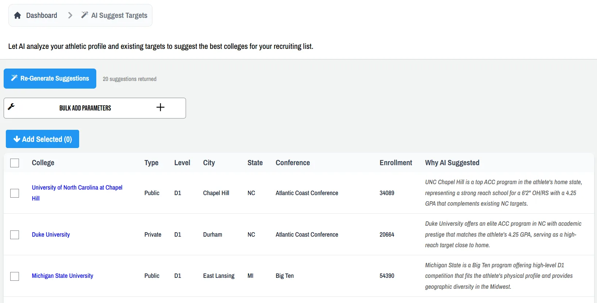Click the home icon in breadcrumb
This screenshot has height=303, width=597.
coord(18,15)
